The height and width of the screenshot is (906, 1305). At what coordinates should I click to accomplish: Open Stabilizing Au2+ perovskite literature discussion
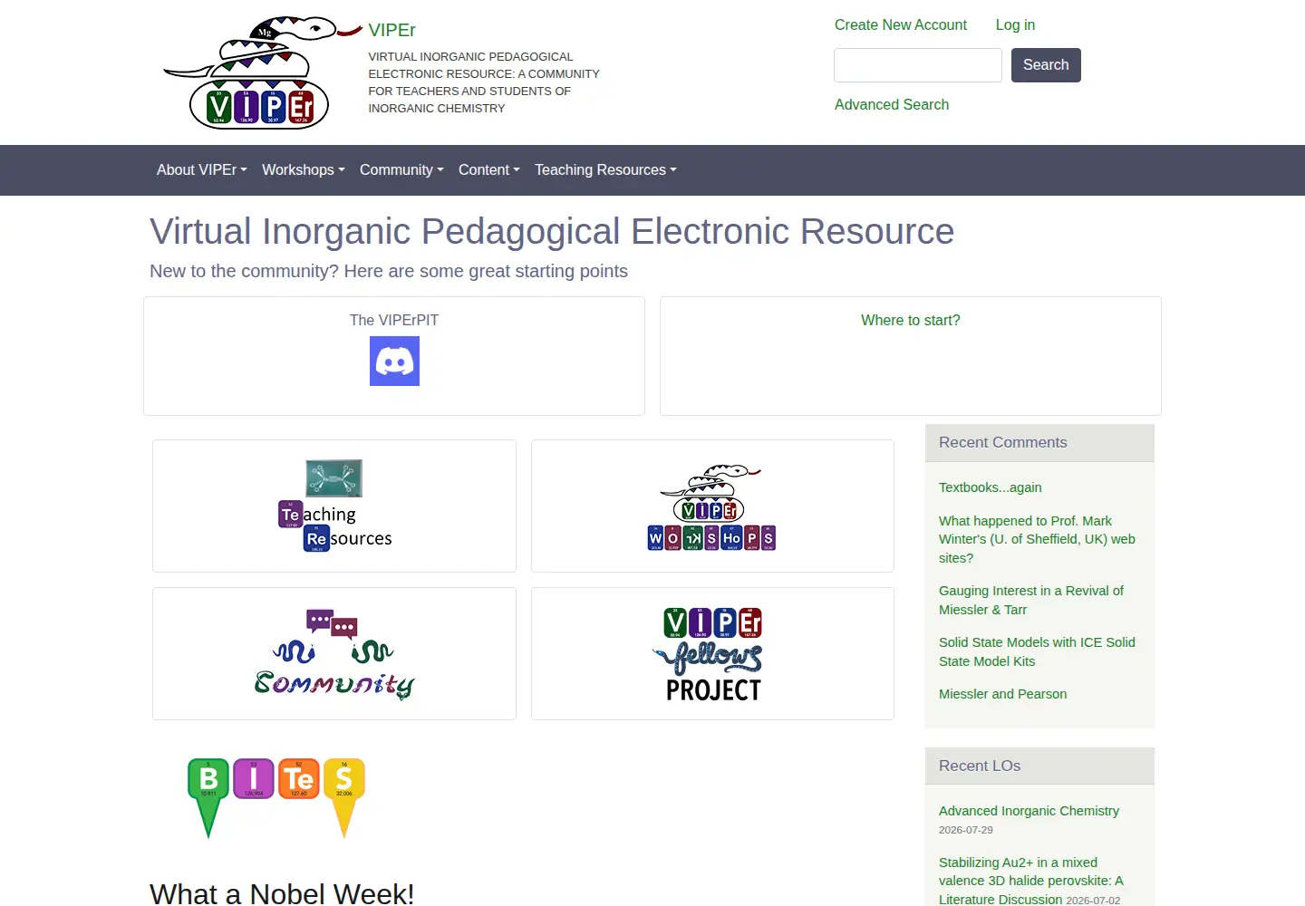1031,881
